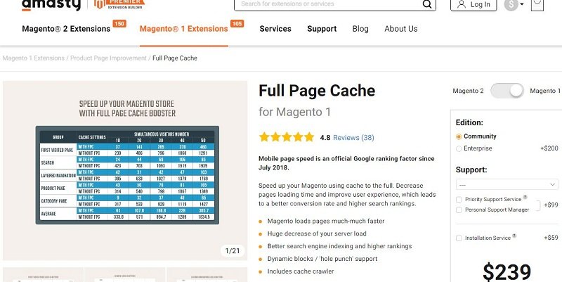Click the Priority Support Service help icon
The width and height of the screenshot is (562, 282).
point(525,197)
